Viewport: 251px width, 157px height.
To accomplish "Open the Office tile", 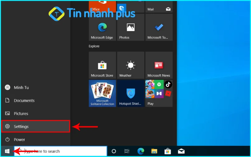I will 102,7.
